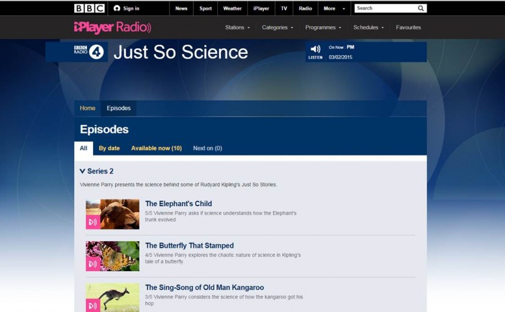Click the Episodes heading

point(104,129)
